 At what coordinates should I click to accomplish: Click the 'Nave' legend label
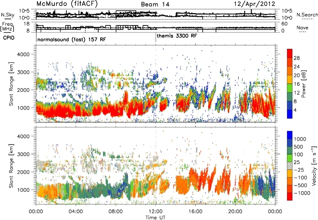pos(302,27)
